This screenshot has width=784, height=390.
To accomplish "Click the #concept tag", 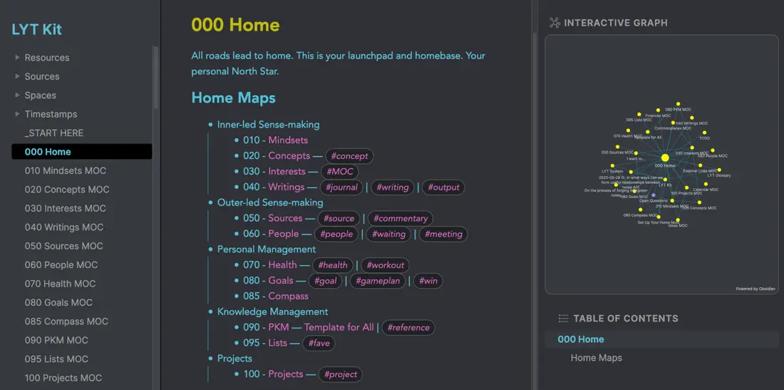I will [x=349, y=156].
